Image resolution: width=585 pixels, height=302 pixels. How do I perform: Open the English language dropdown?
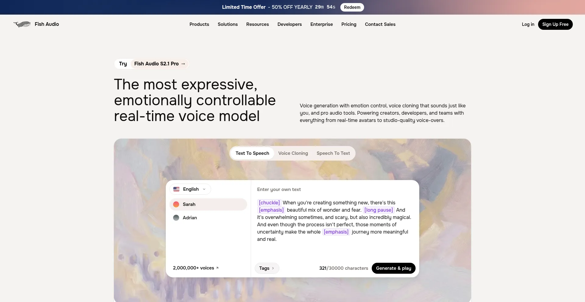click(x=190, y=189)
